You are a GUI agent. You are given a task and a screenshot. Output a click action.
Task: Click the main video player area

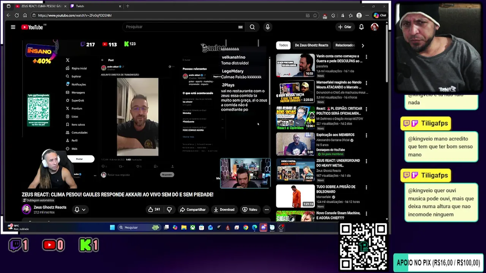[x=146, y=114]
